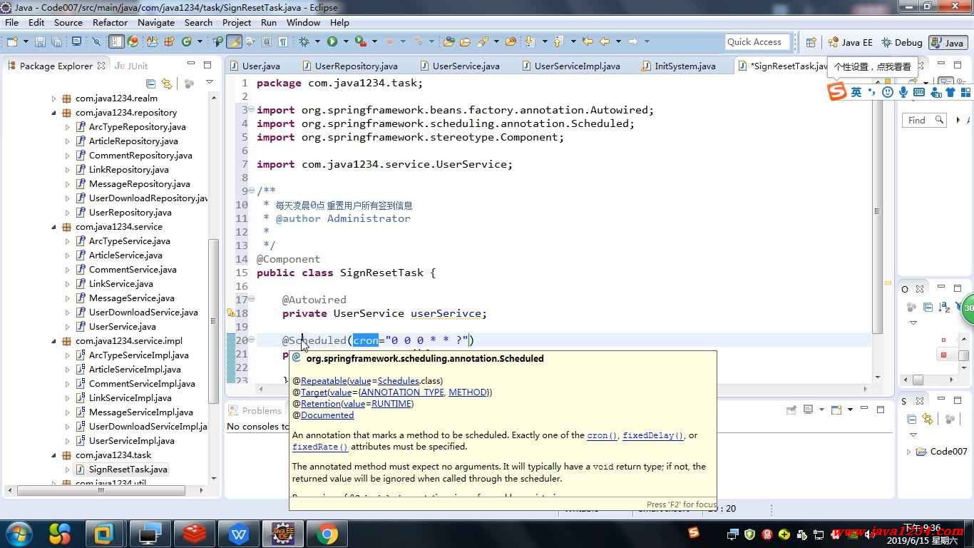This screenshot has width=974, height=548.
Task: Click the New Java Package icon
Action: 169,41
